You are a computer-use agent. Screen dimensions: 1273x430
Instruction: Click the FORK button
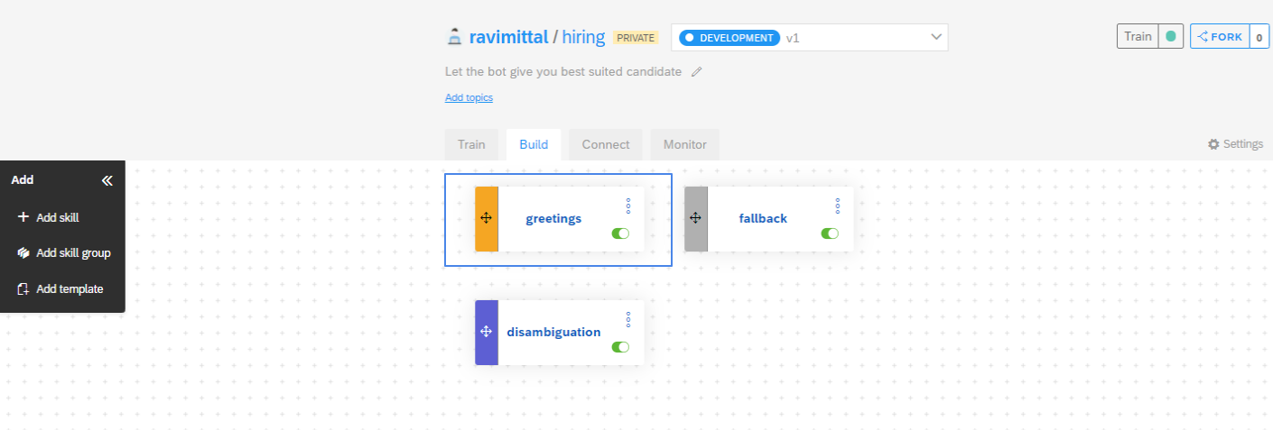1219,37
